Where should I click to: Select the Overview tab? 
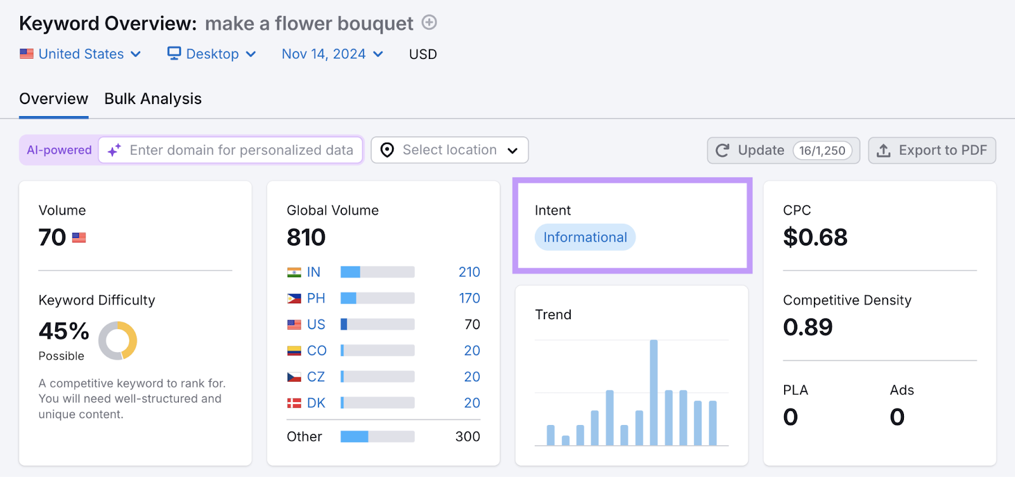(x=54, y=99)
